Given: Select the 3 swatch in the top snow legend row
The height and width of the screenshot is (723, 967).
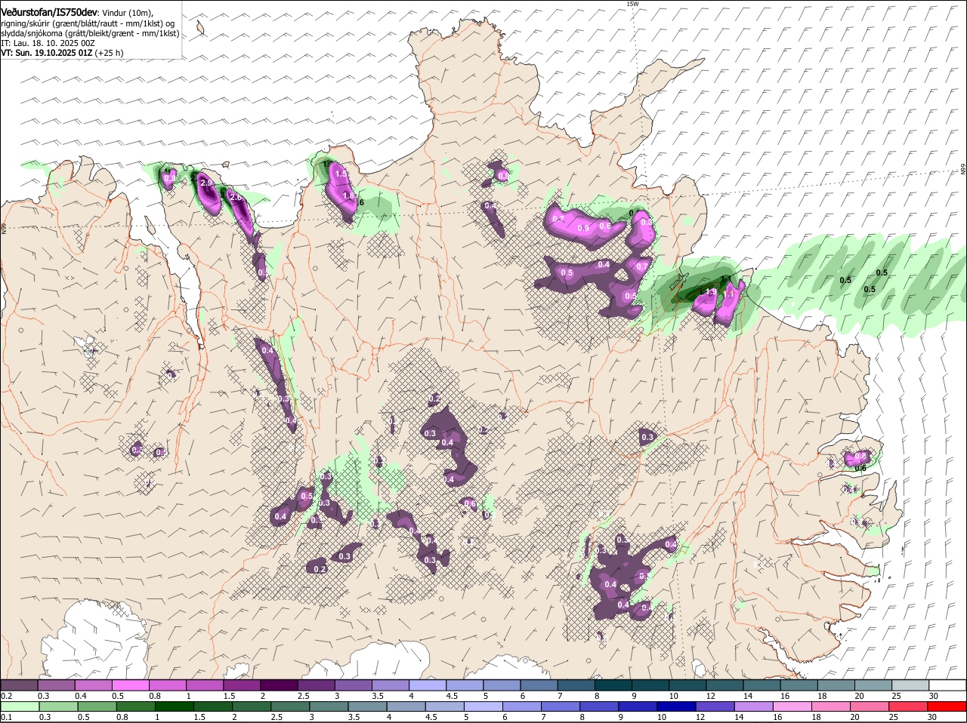Looking at the screenshot, I should click(x=352, y=685).
